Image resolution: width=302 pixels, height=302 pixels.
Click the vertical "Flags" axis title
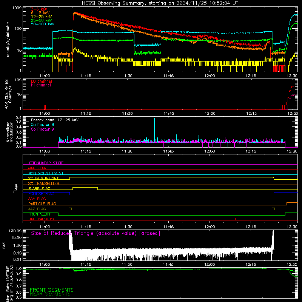(x=15, y=188)
